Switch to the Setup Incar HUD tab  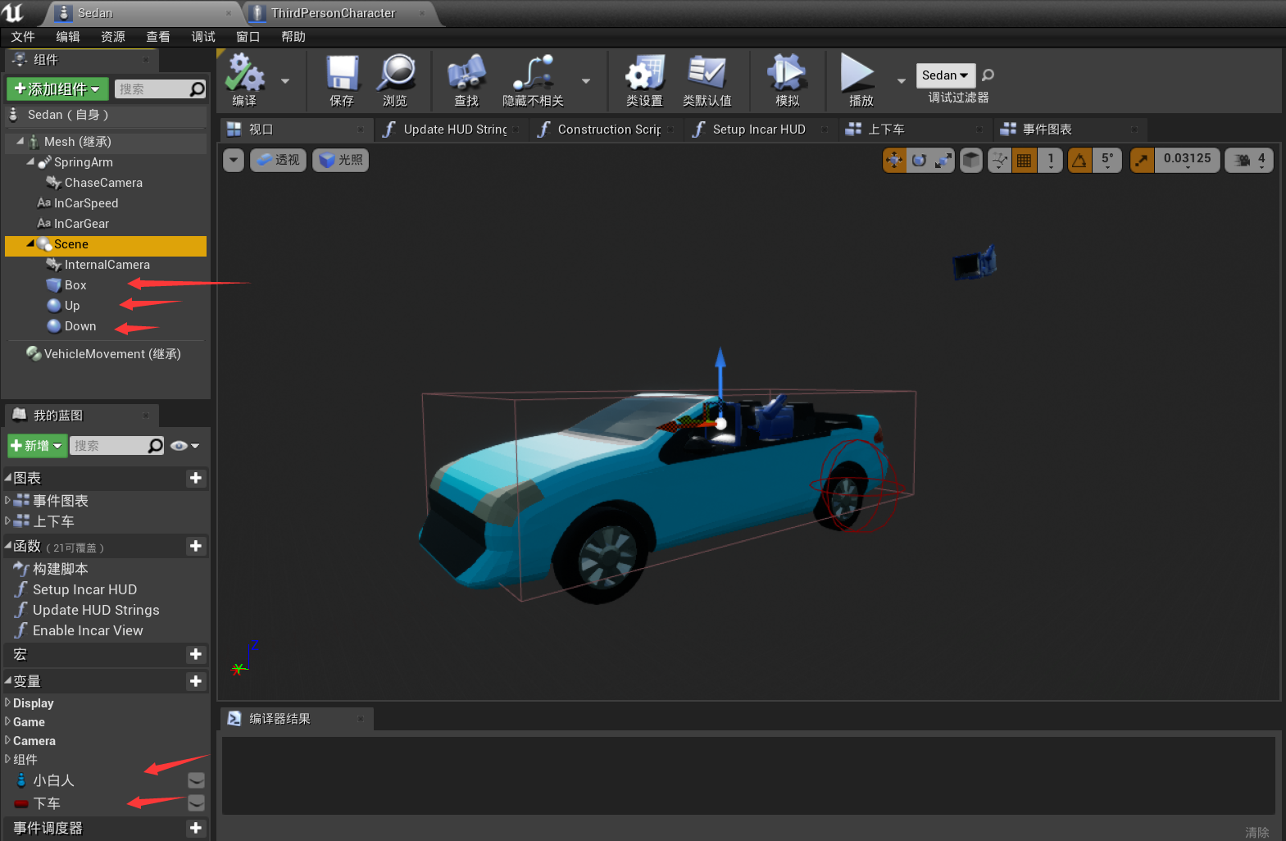click(758, 130)
